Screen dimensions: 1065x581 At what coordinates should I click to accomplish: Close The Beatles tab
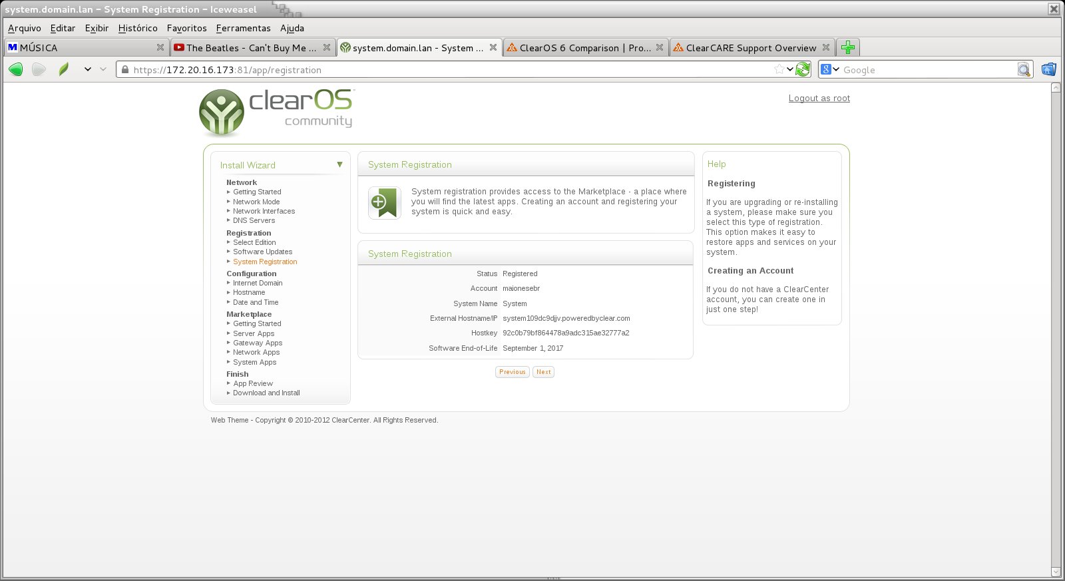tap(327, 47)
